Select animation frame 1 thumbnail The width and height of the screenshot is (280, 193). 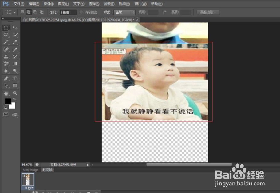tap(27, 180)
